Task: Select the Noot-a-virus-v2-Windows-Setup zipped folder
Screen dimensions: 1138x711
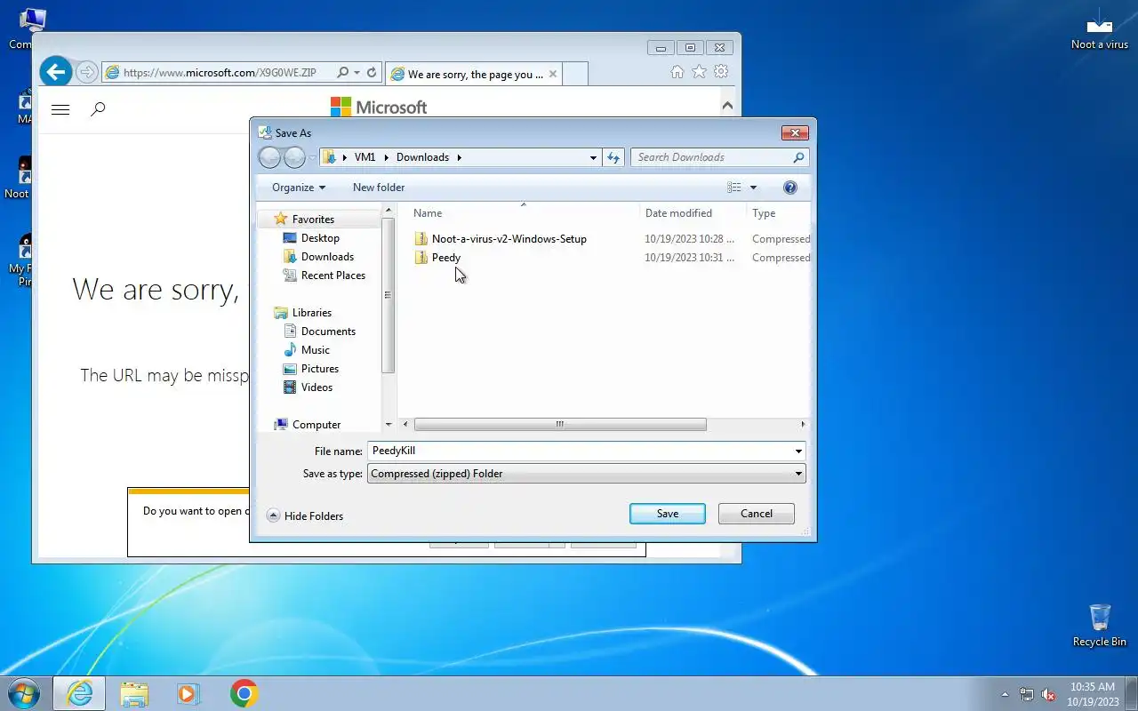Action: pos(501,239)
